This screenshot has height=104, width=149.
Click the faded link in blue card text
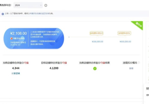(48, 37)
